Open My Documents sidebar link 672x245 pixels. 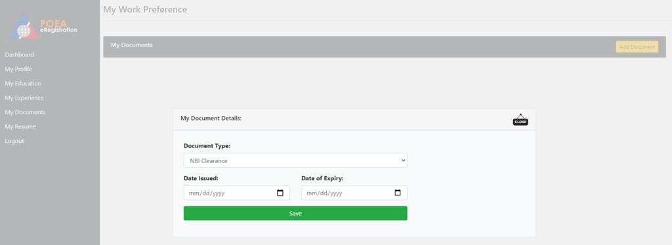[x=25, y=112]
